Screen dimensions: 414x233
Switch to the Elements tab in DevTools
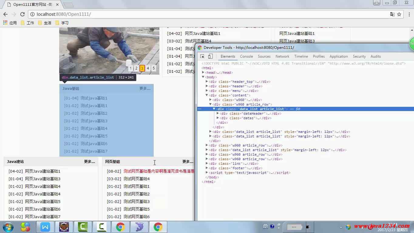tap(228, 56)
